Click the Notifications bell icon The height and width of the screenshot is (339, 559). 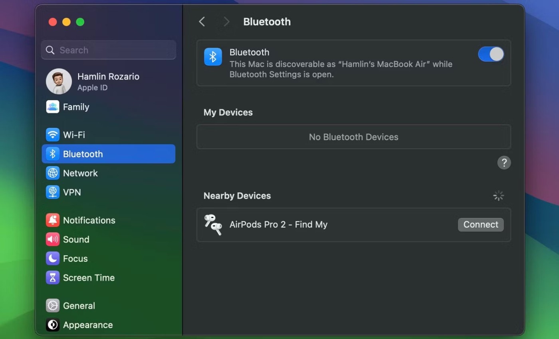[53, 220]
